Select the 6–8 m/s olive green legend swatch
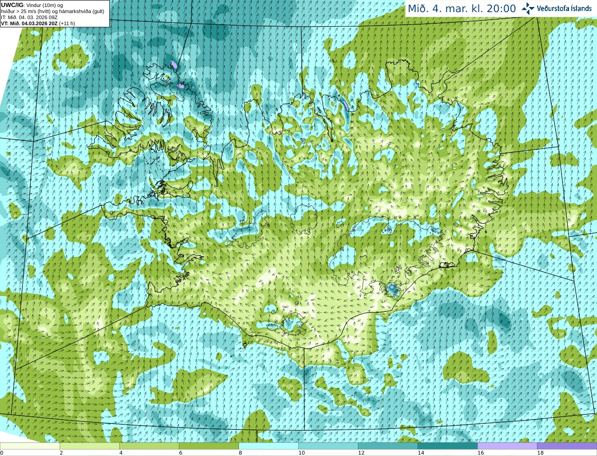 point(209,446)
